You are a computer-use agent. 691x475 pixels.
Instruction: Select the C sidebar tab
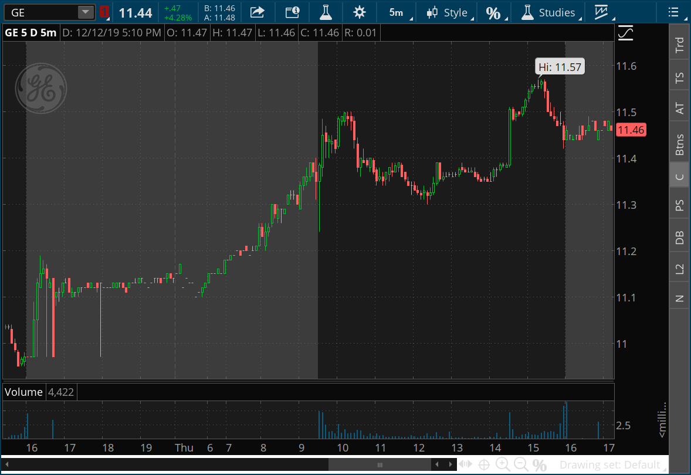pyautogui.click(x=679, y=177)
